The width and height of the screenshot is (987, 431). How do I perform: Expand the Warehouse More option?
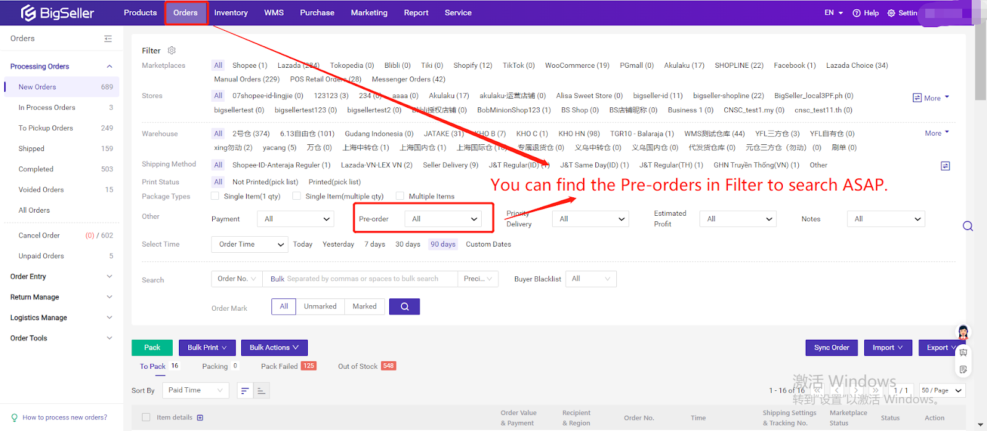[x=937, y=133]
